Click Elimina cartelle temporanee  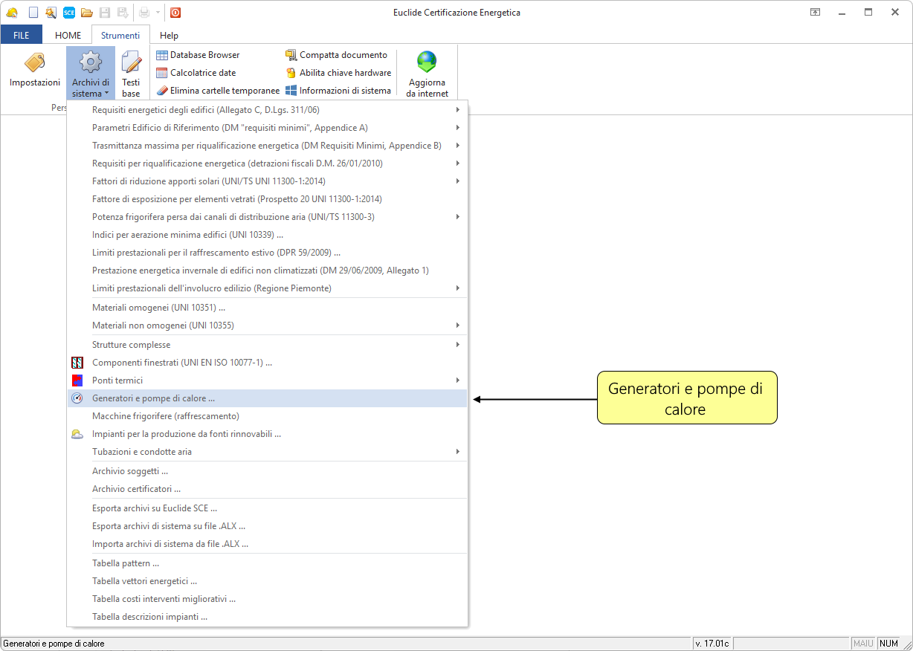218,91
